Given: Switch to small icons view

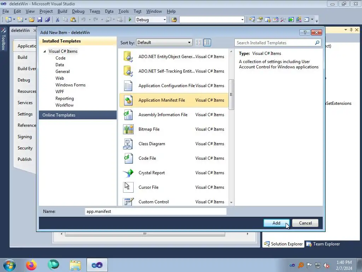Looking at the screenshot, I should [198, 42].
